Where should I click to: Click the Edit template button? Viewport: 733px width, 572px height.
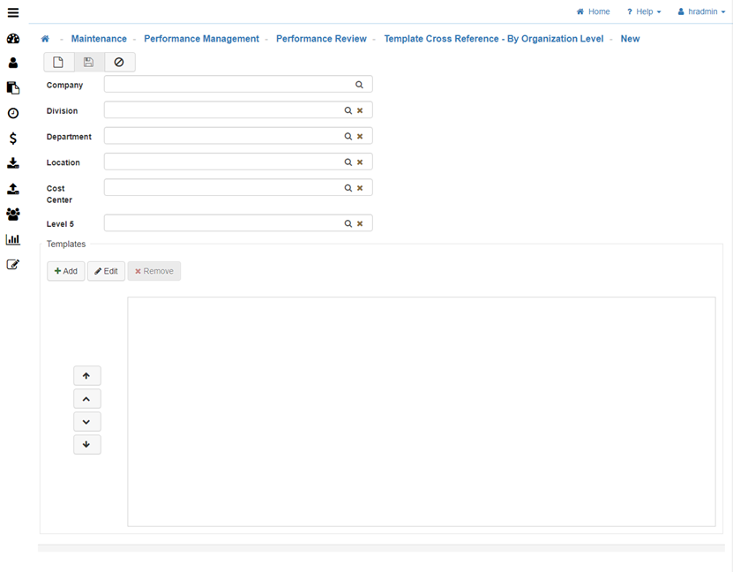pyautogui.click(x=106, y=271)
